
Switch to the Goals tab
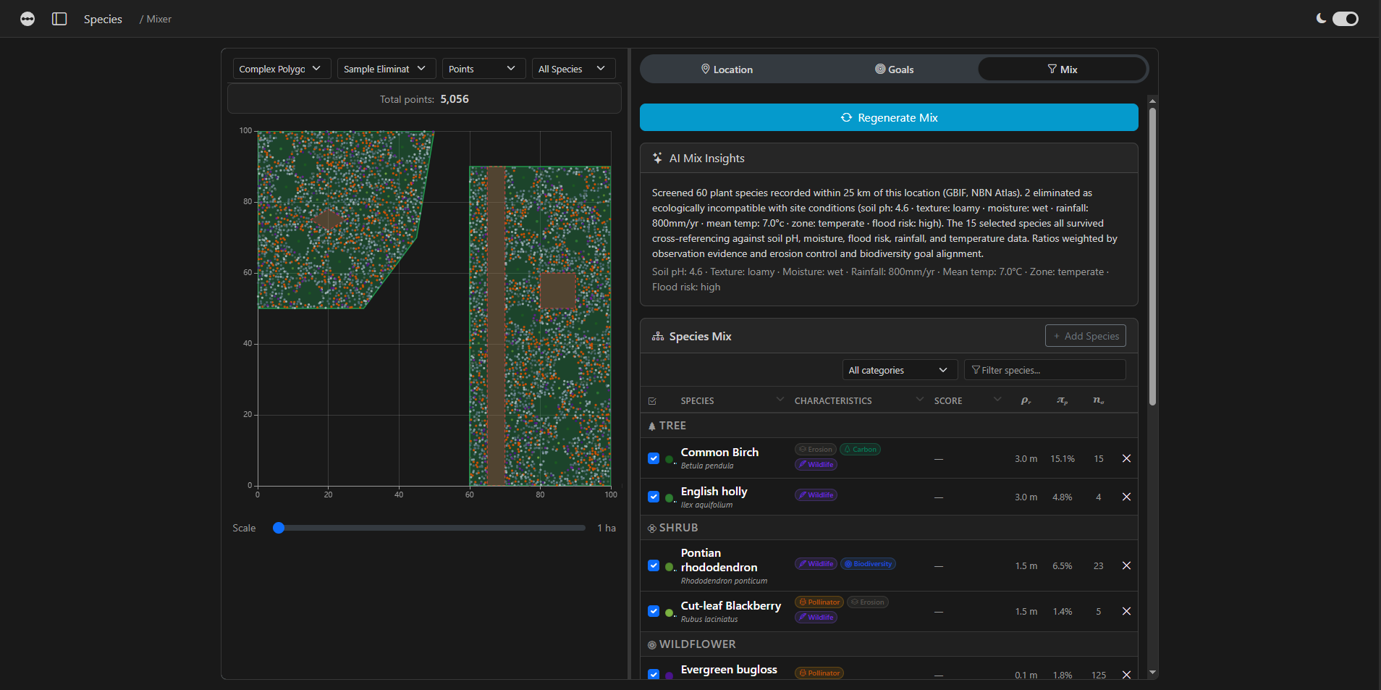[x=895, y=69]
